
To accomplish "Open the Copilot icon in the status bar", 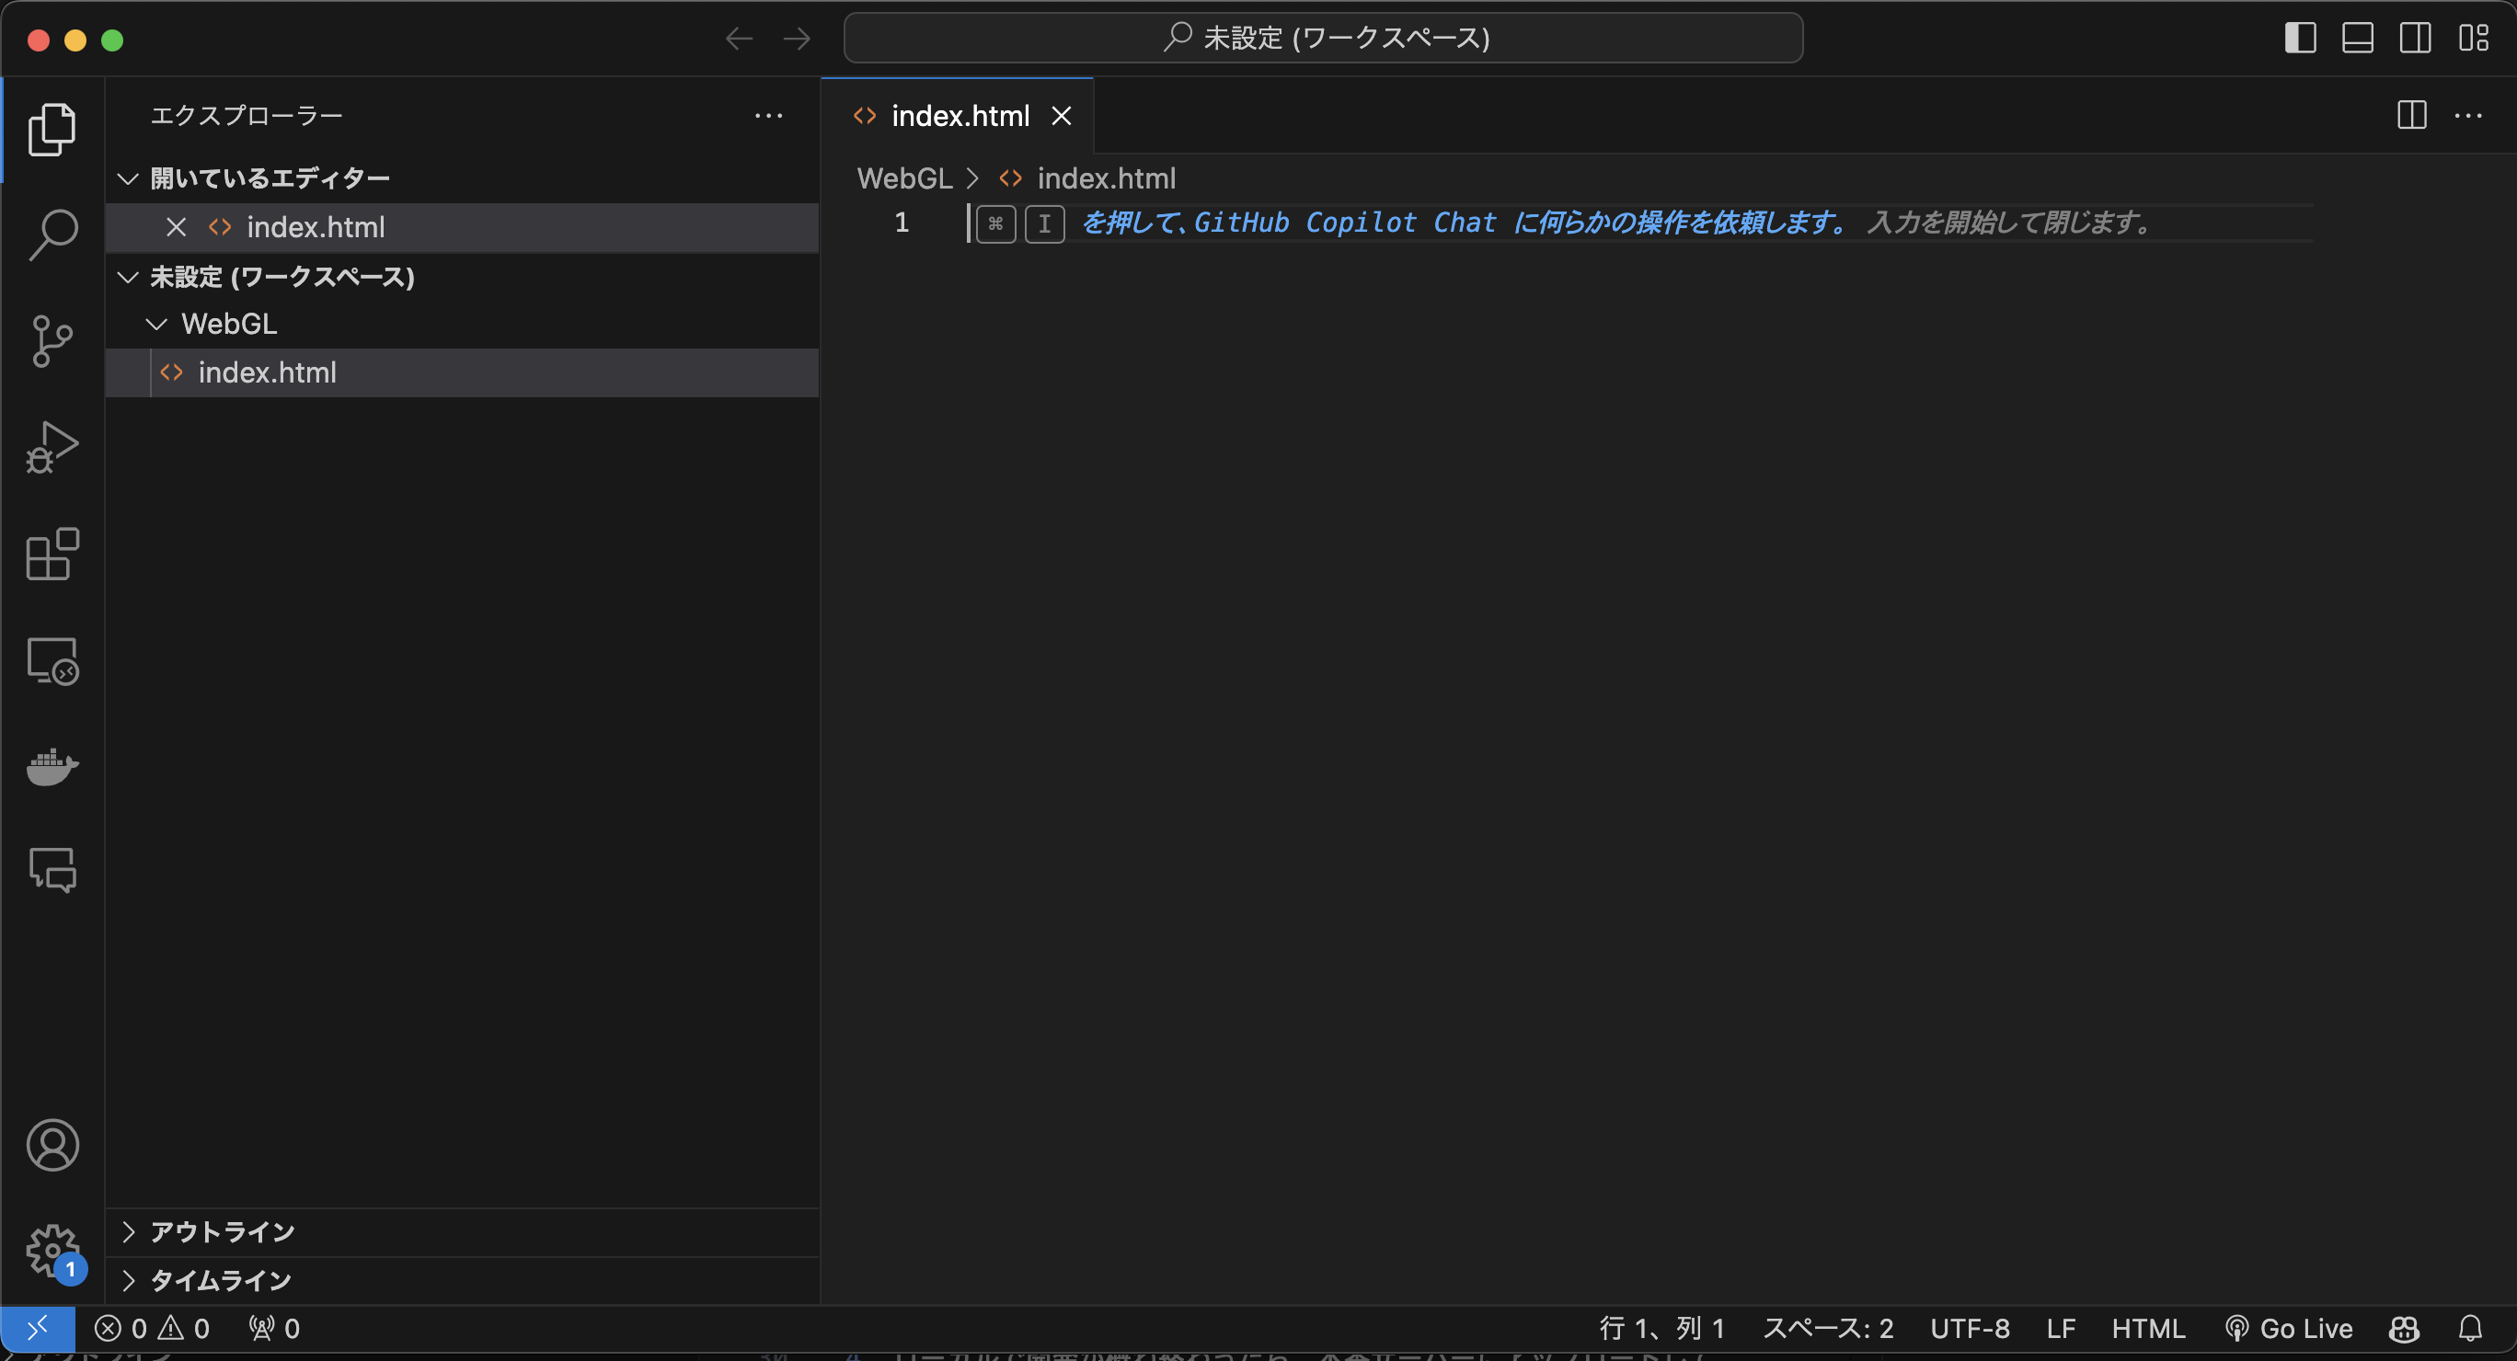I will tap(2403, 1328).
